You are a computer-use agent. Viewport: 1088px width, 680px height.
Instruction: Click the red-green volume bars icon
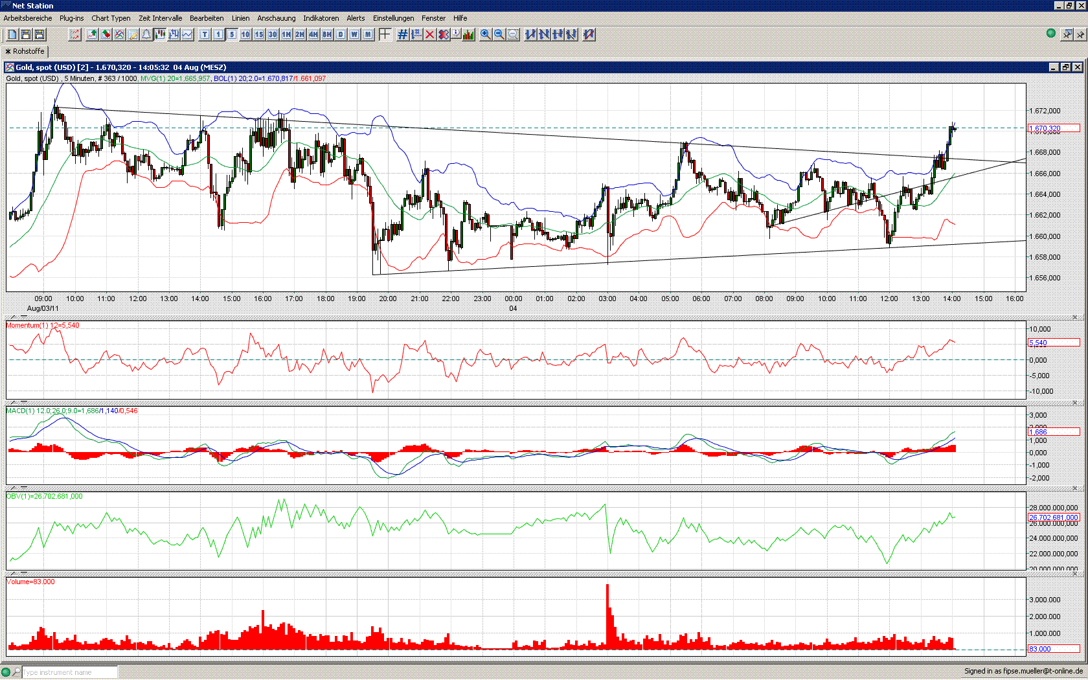pyautogui.click(x=469, y=34)
